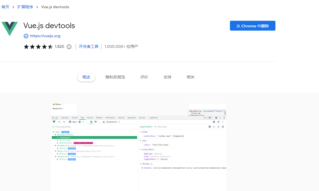Screen dimensions: 319x191
Task: Open the 开发者工具 category link
Action: [89, 47]
